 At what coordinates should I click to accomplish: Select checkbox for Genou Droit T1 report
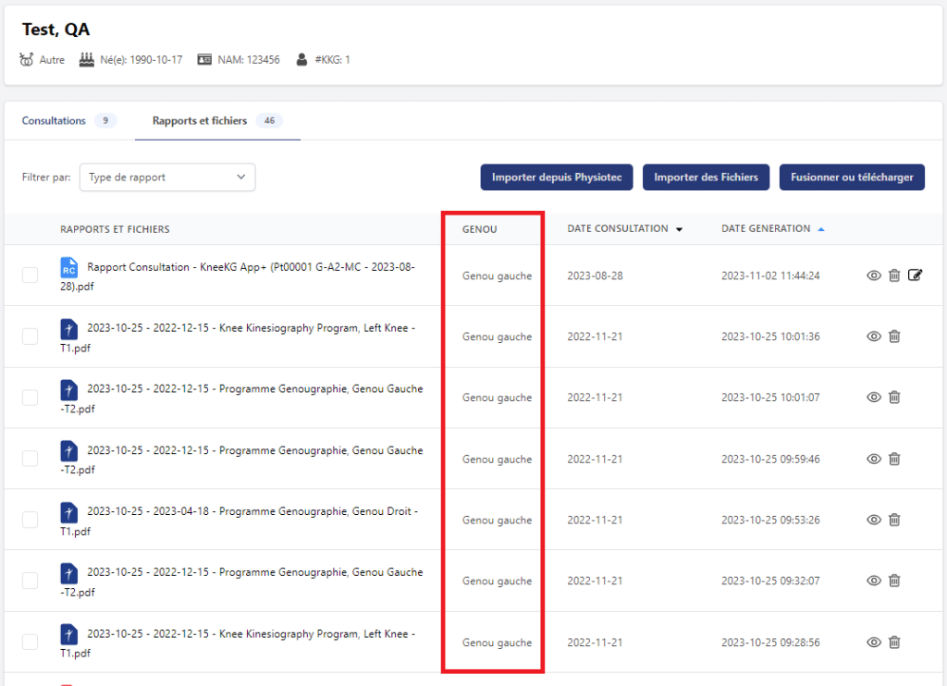31,520
